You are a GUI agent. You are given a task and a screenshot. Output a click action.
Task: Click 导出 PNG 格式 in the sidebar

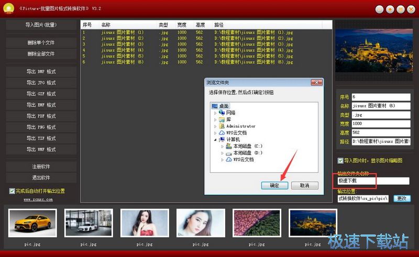point(41,127)
